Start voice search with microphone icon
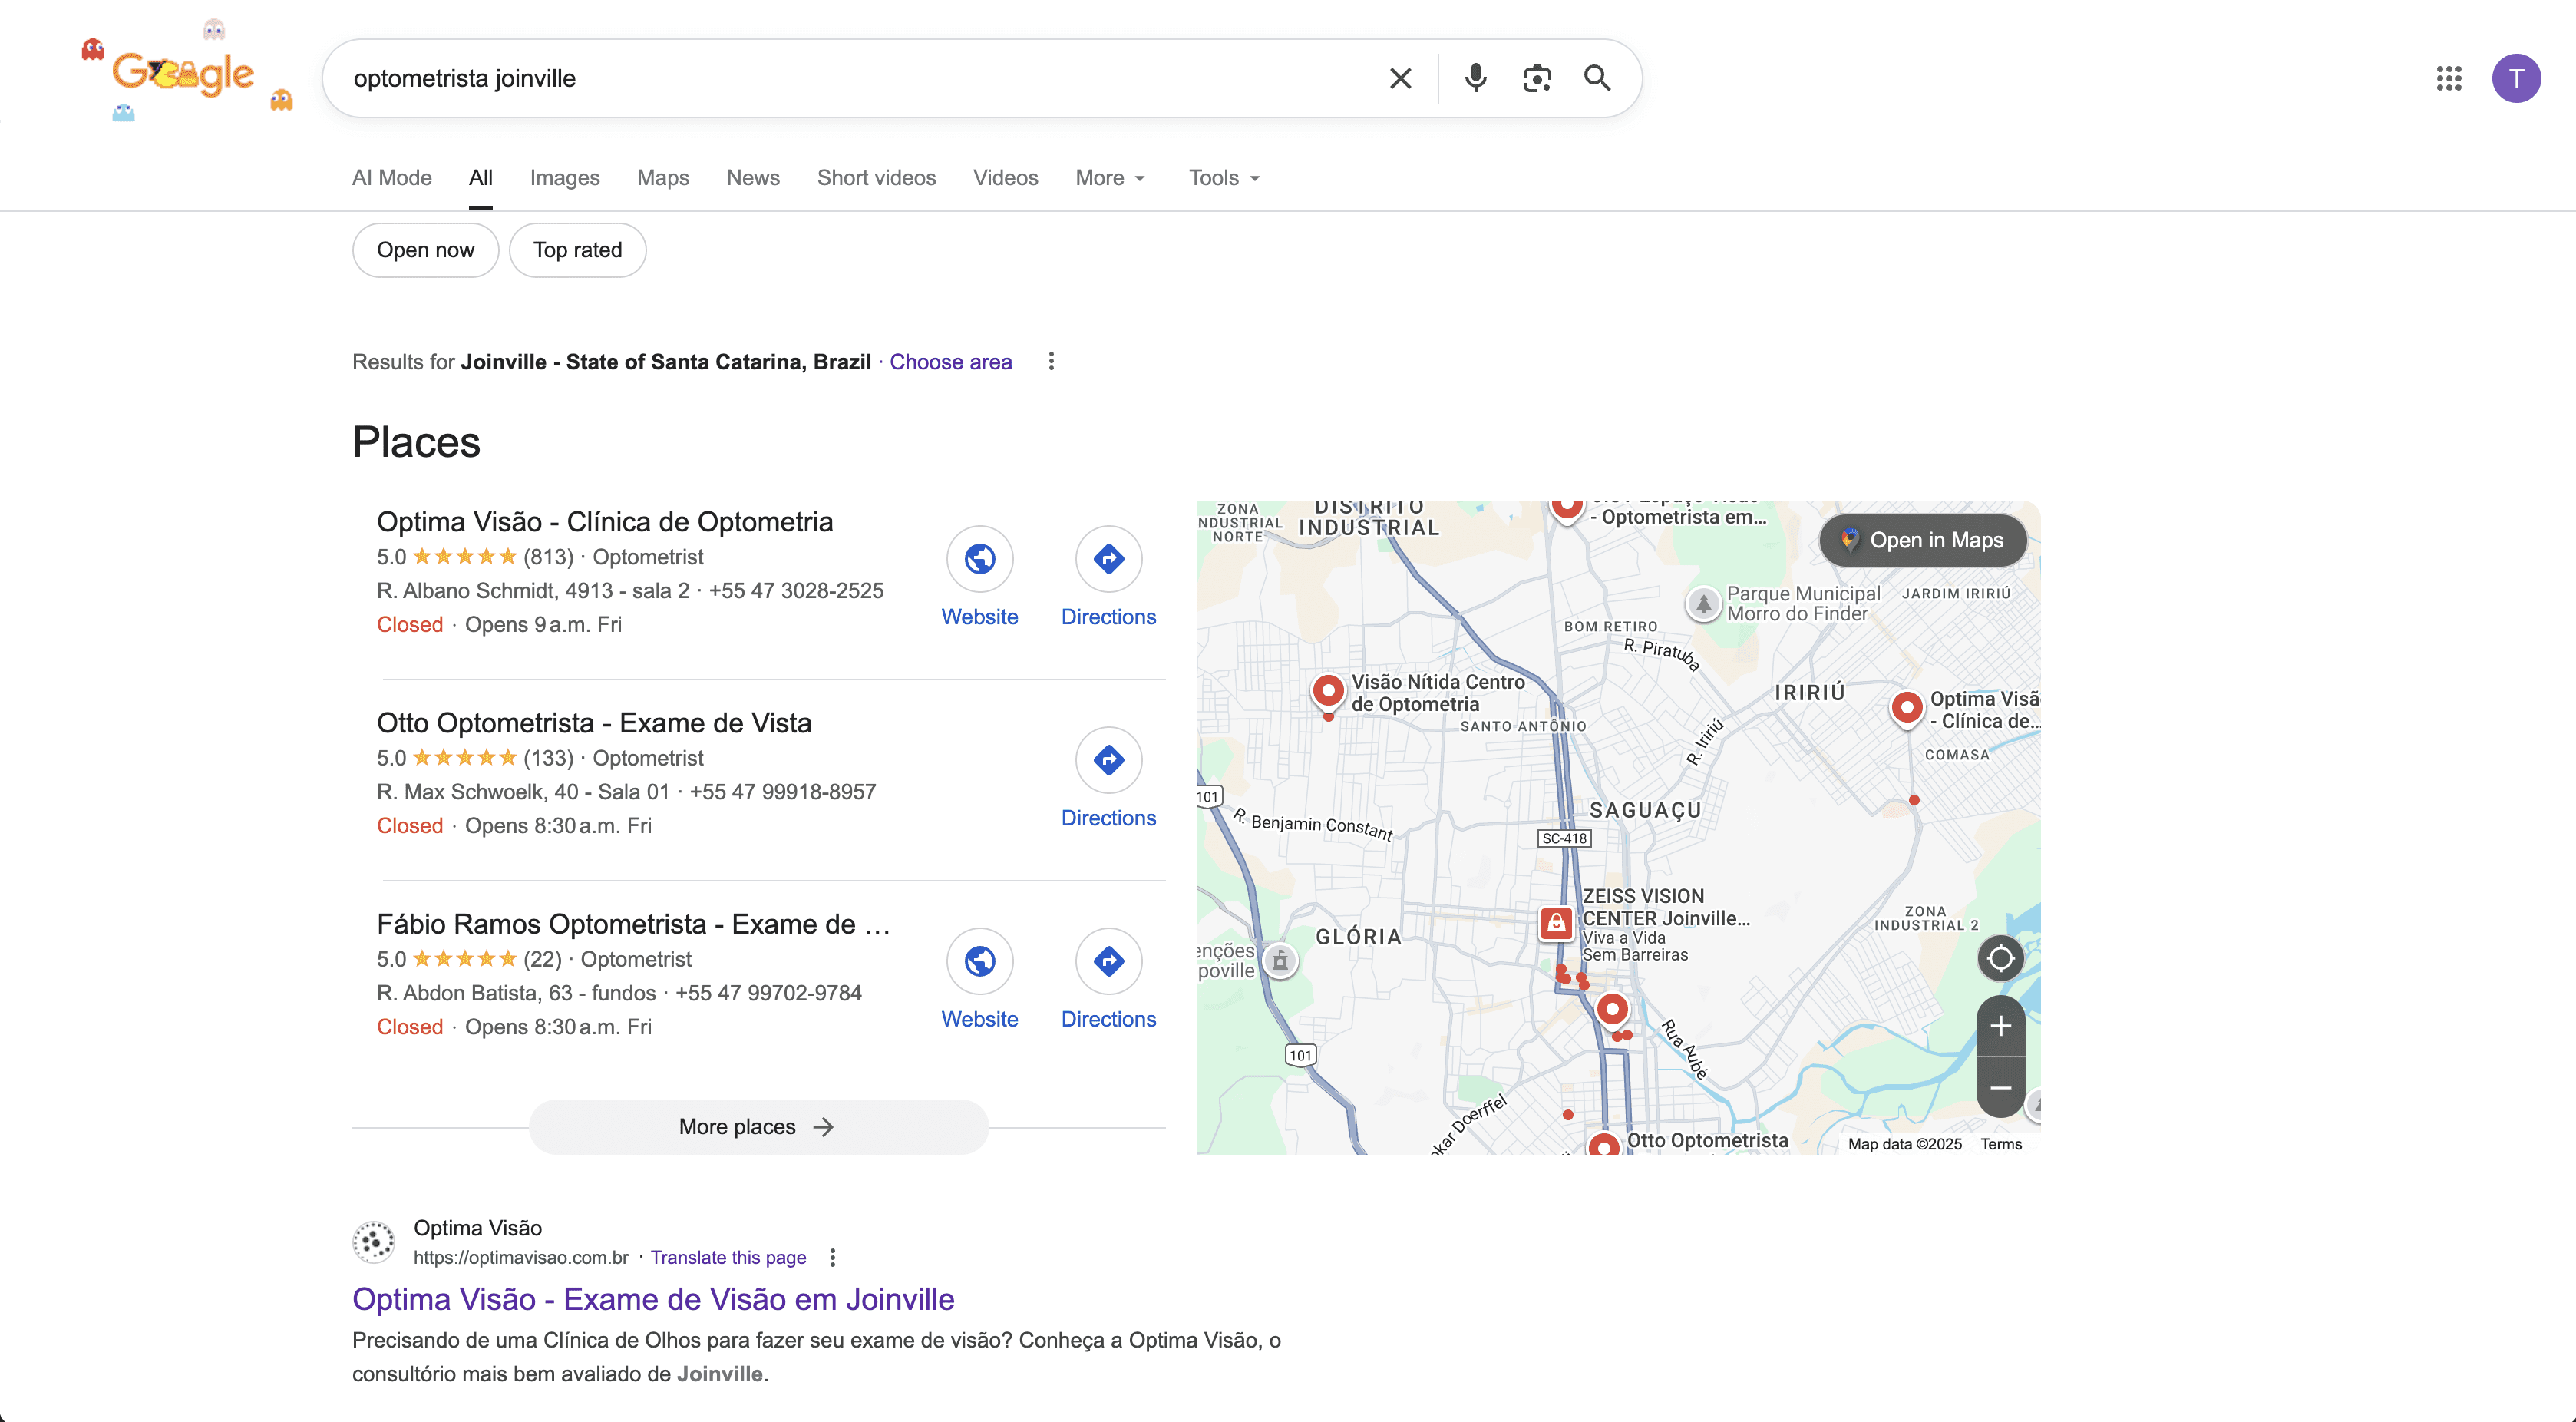 (1475, 78)
